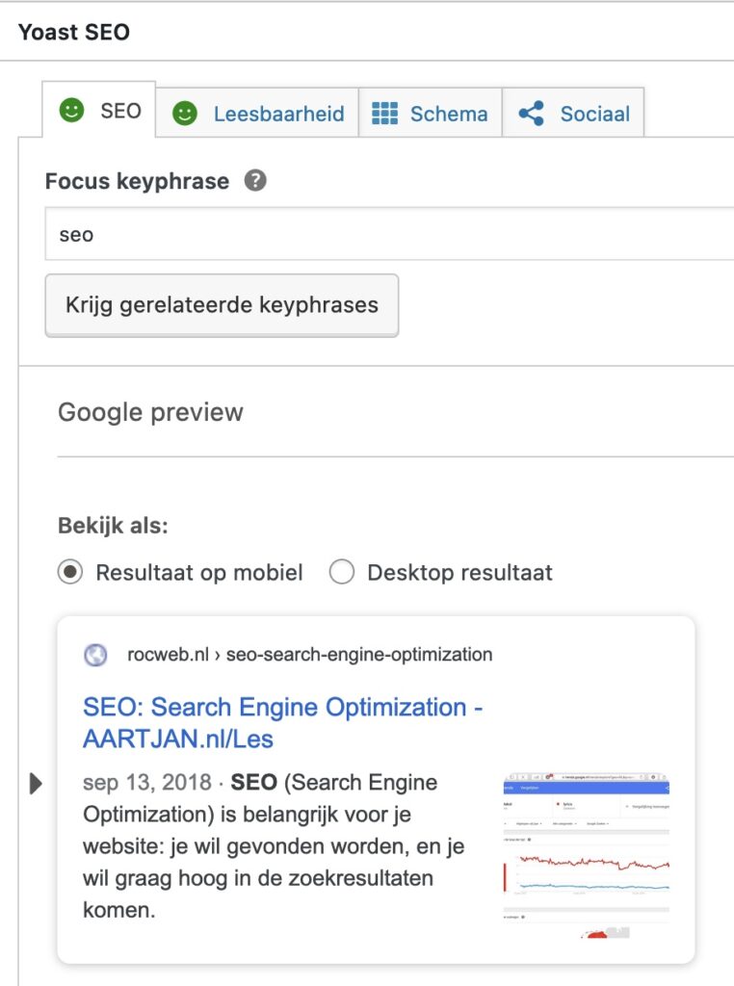The image size is (734, 986).
Task: Select the Resultaat op mobiel radio button
Action: point(70,573)
